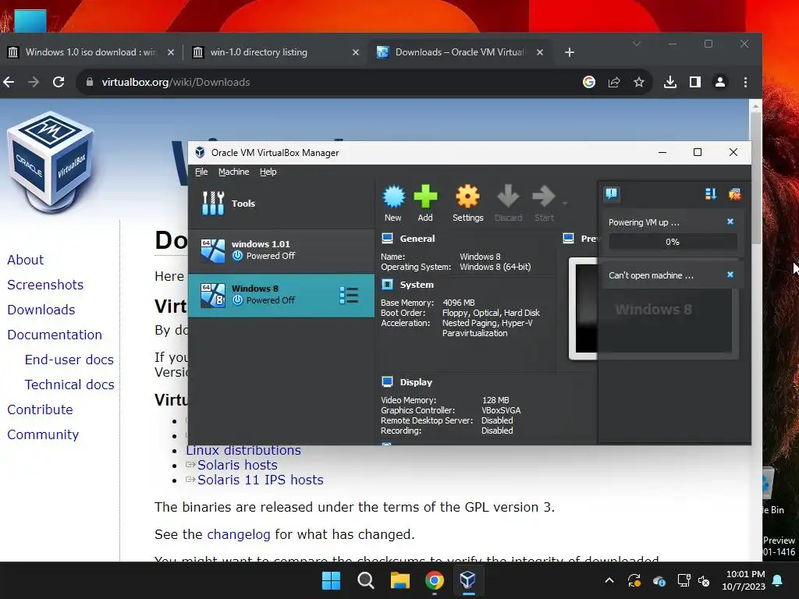
Task: Dismiss the Powering VM up notification
Action: click(730, 222)
